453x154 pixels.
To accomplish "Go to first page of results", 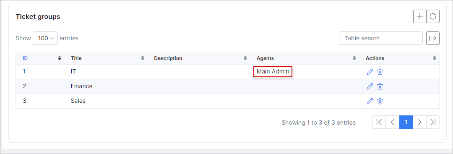I will click(379, 122).
